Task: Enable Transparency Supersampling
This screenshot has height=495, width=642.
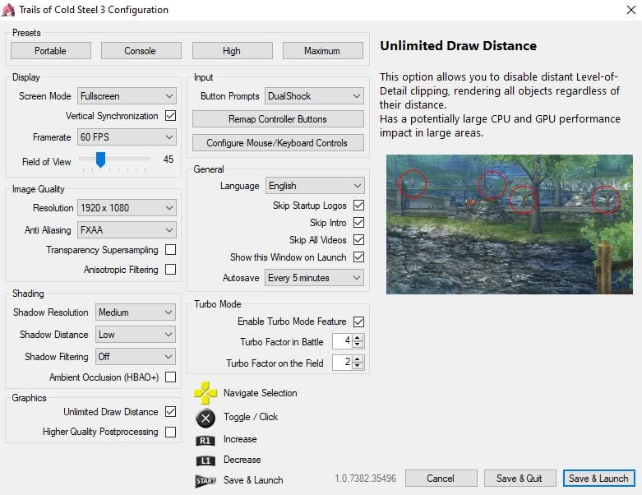Action: (171, 250)
